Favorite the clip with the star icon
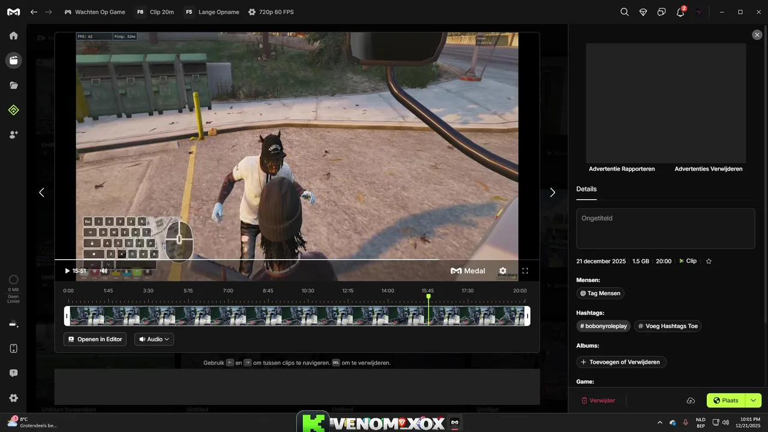The image size is (768, 432). (x=709, y=262)
